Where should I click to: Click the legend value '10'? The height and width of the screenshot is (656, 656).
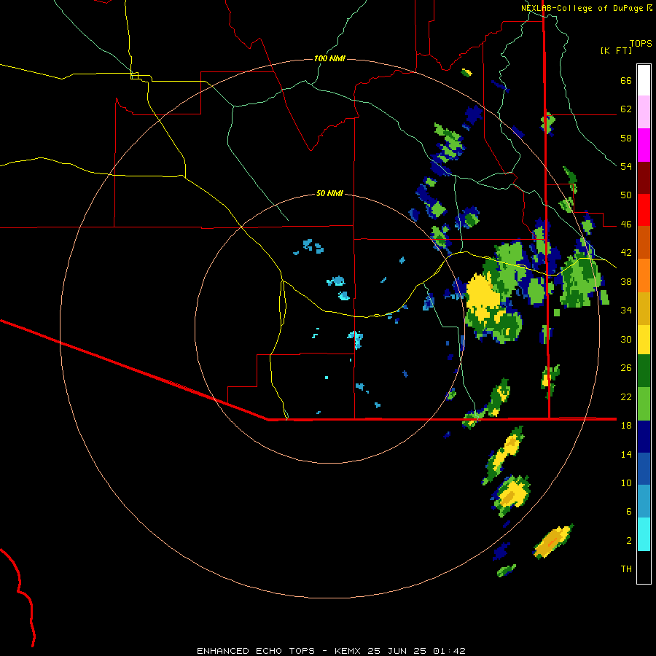point(626,483)
